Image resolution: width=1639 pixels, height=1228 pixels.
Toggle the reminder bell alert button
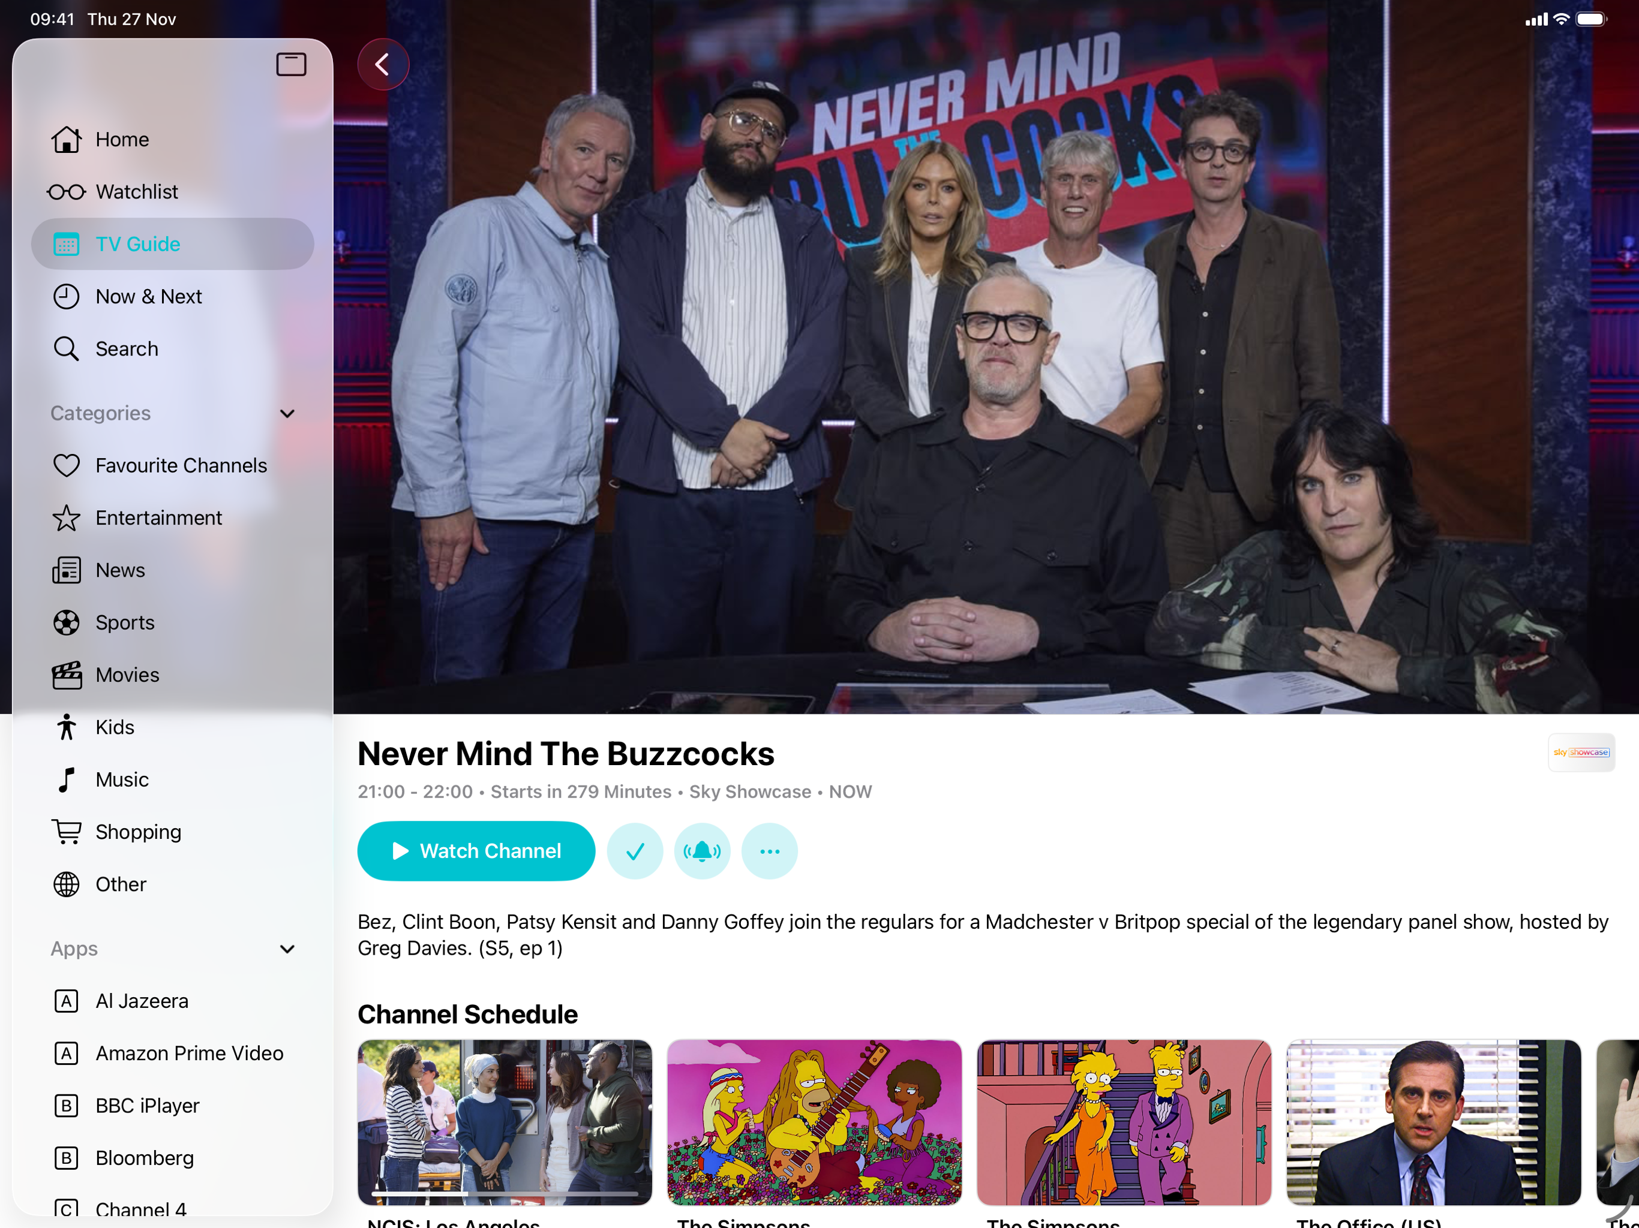(702, 851)
